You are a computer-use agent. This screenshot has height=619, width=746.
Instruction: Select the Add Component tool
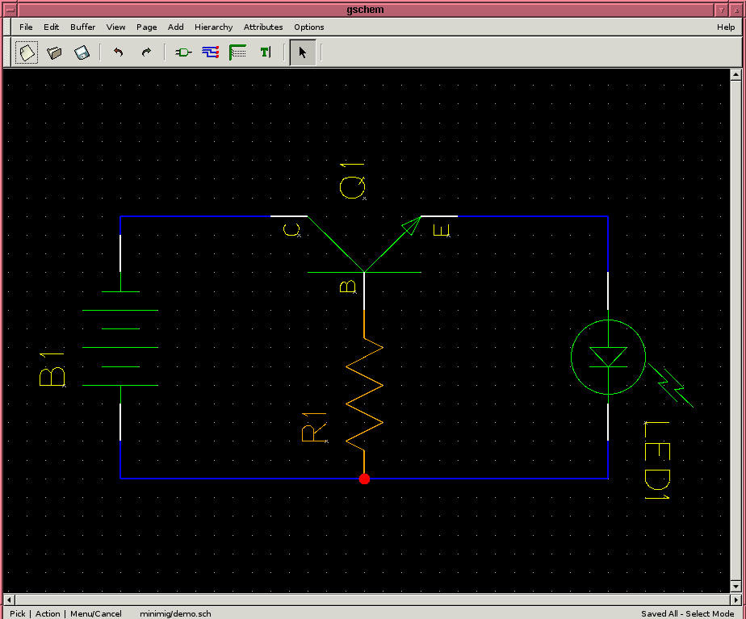point(183,53)
